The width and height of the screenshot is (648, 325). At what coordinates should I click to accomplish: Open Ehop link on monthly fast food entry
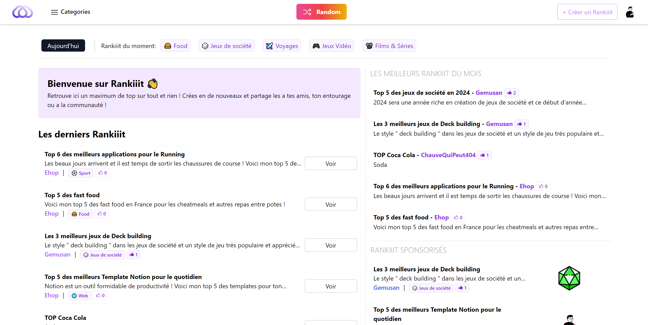442,217
